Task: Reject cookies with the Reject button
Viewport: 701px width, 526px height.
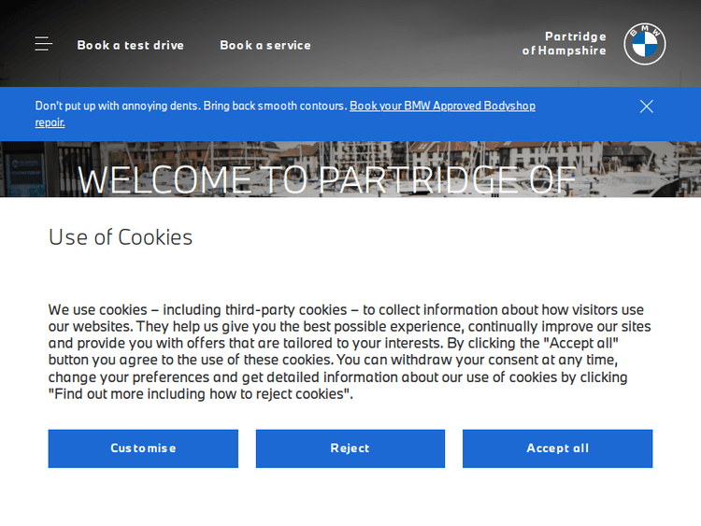Action: [x=350, y=448]
